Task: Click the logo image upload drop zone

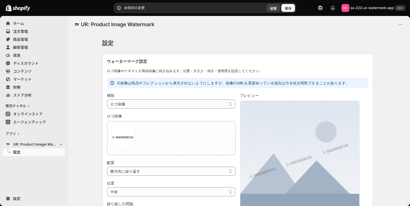Action: pyautogui.click(x=171, y=138)
